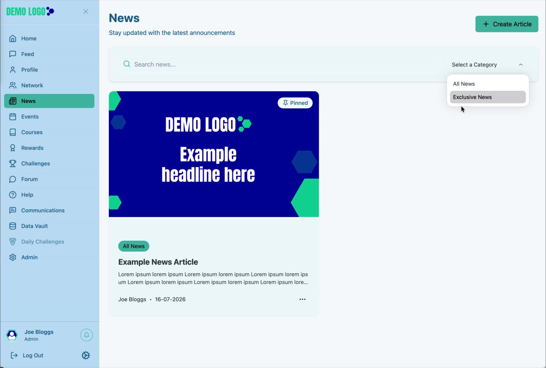
Task: Click the category dropdown chevron arrow
Action: [x=521, y=65]
